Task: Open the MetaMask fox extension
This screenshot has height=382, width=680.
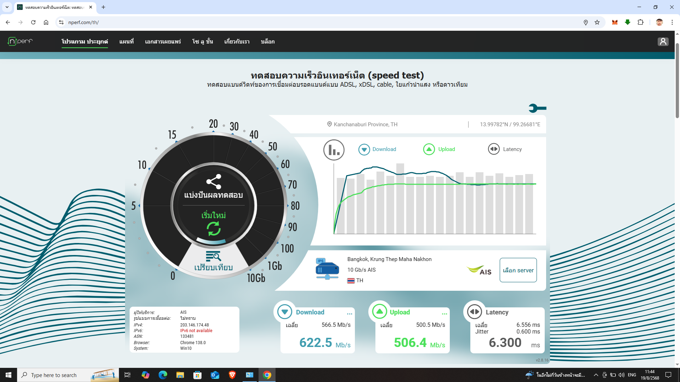Action: [x=615, y=22]
